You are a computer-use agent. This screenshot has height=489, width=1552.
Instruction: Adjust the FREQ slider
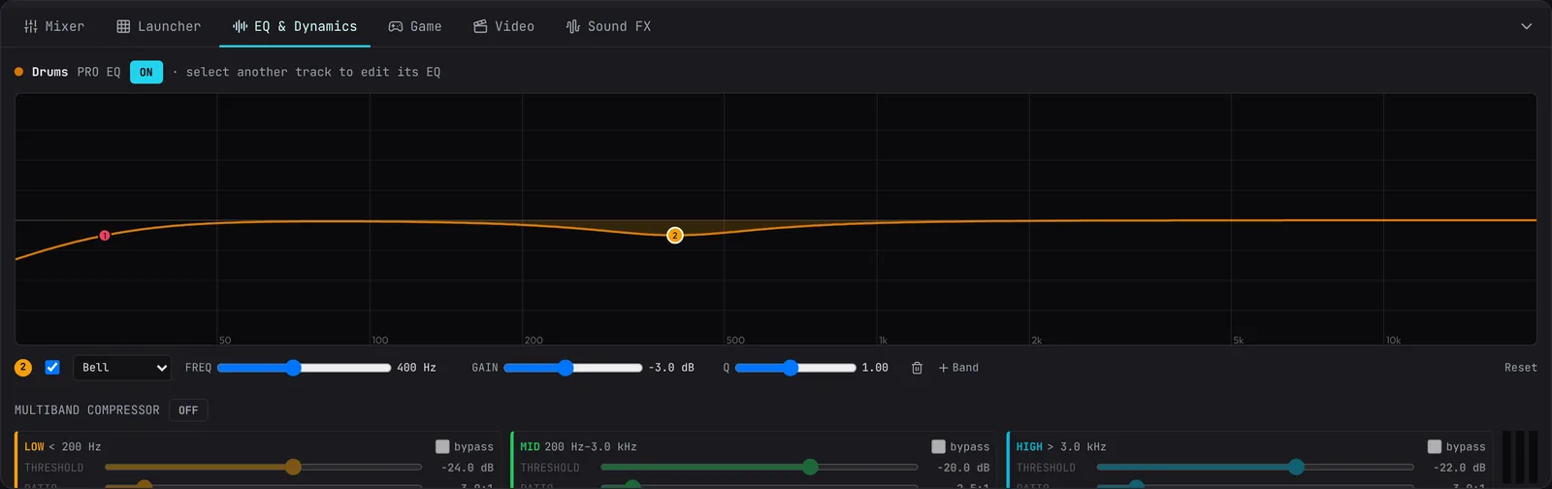click(x=304, y=368)
